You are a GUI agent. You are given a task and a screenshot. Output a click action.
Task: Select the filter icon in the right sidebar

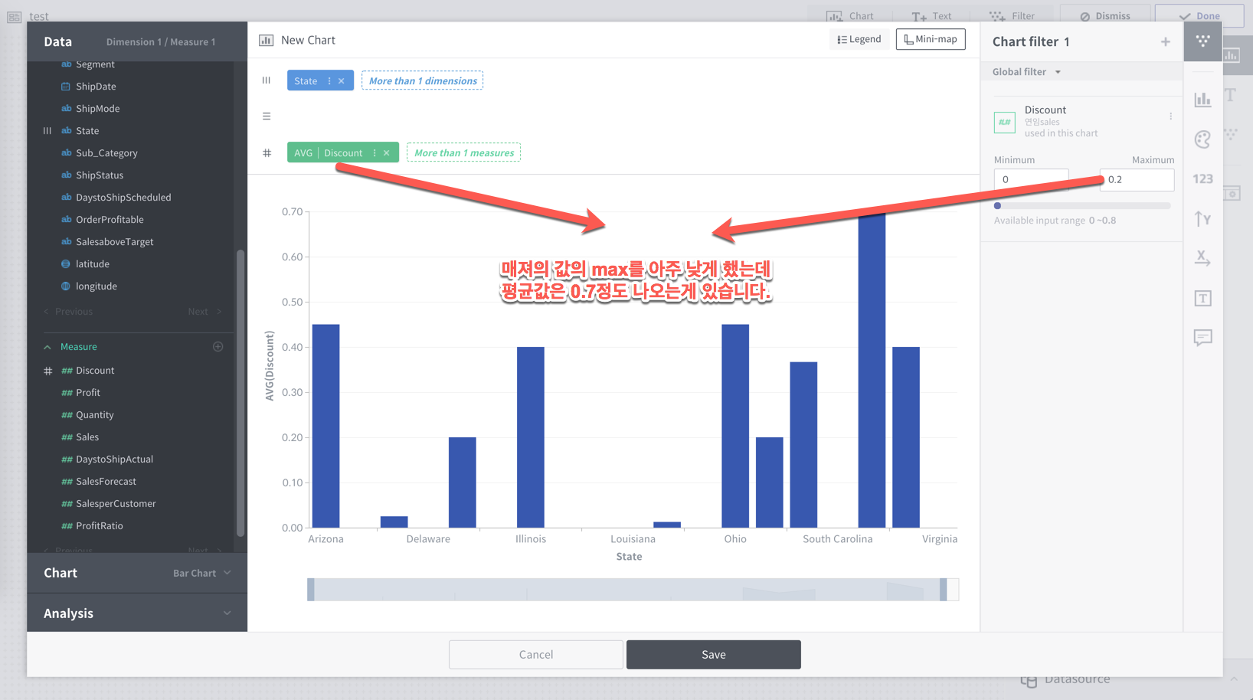point(1202,41)
